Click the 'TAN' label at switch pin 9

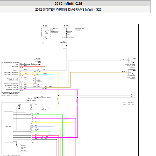[x=36, y=127]
